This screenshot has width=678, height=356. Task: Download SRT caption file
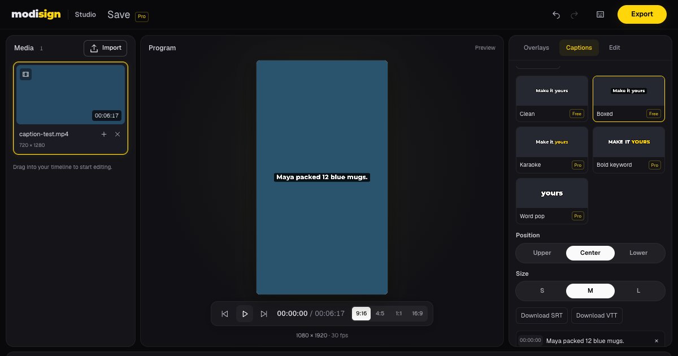(542, 315)
